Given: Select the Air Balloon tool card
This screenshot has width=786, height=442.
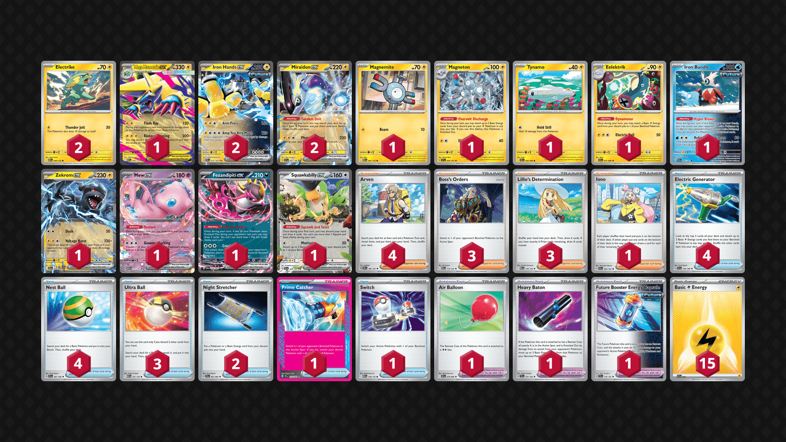Looking at the screenshot, I should [x=472, y=329].
